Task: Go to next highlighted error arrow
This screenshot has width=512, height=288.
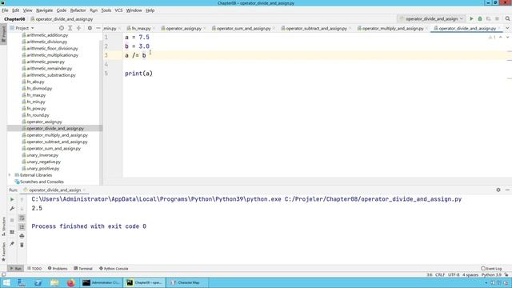Action: 507,38
